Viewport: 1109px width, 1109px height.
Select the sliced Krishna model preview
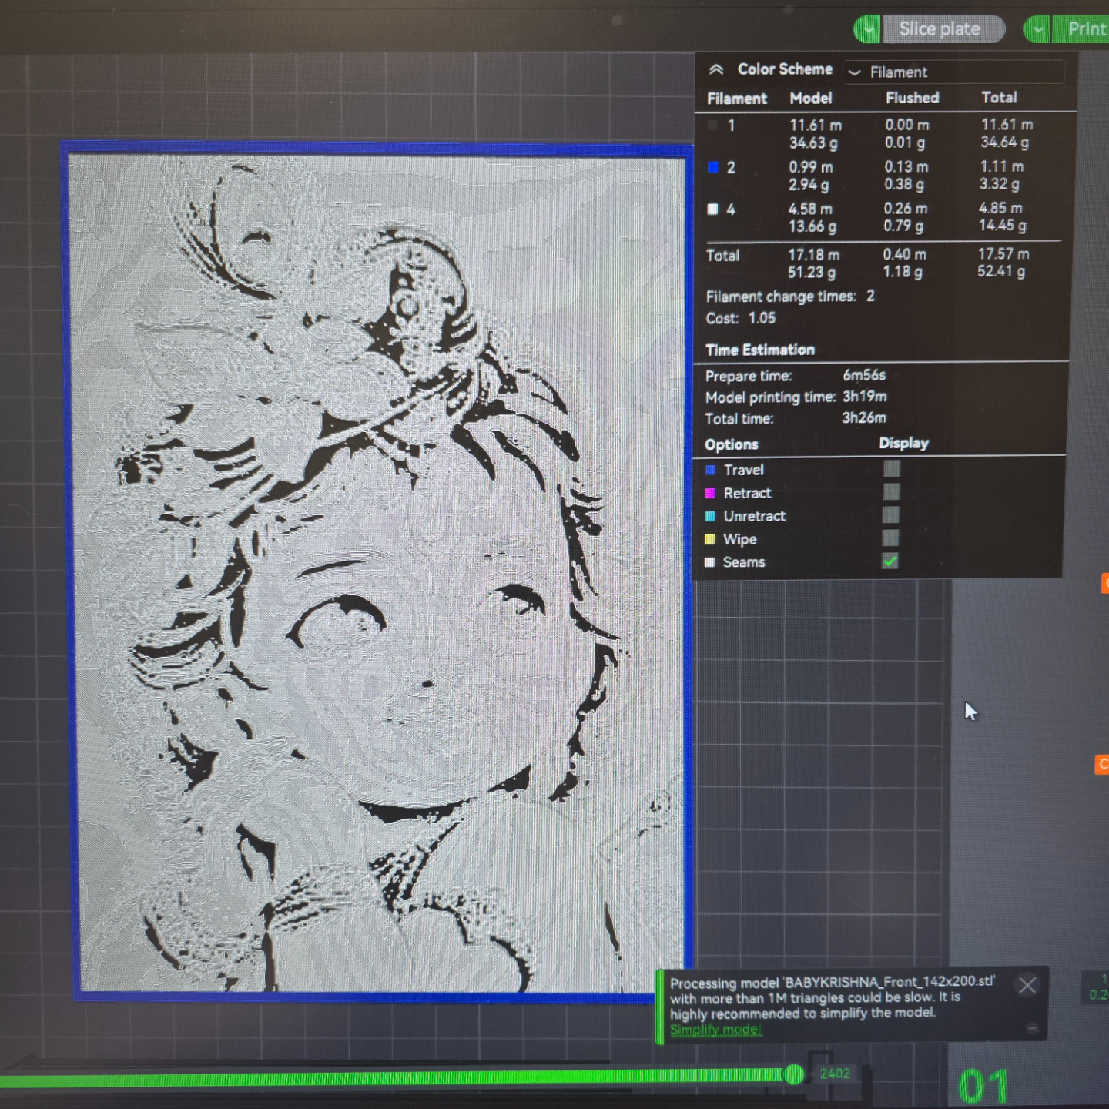(377, 572)
